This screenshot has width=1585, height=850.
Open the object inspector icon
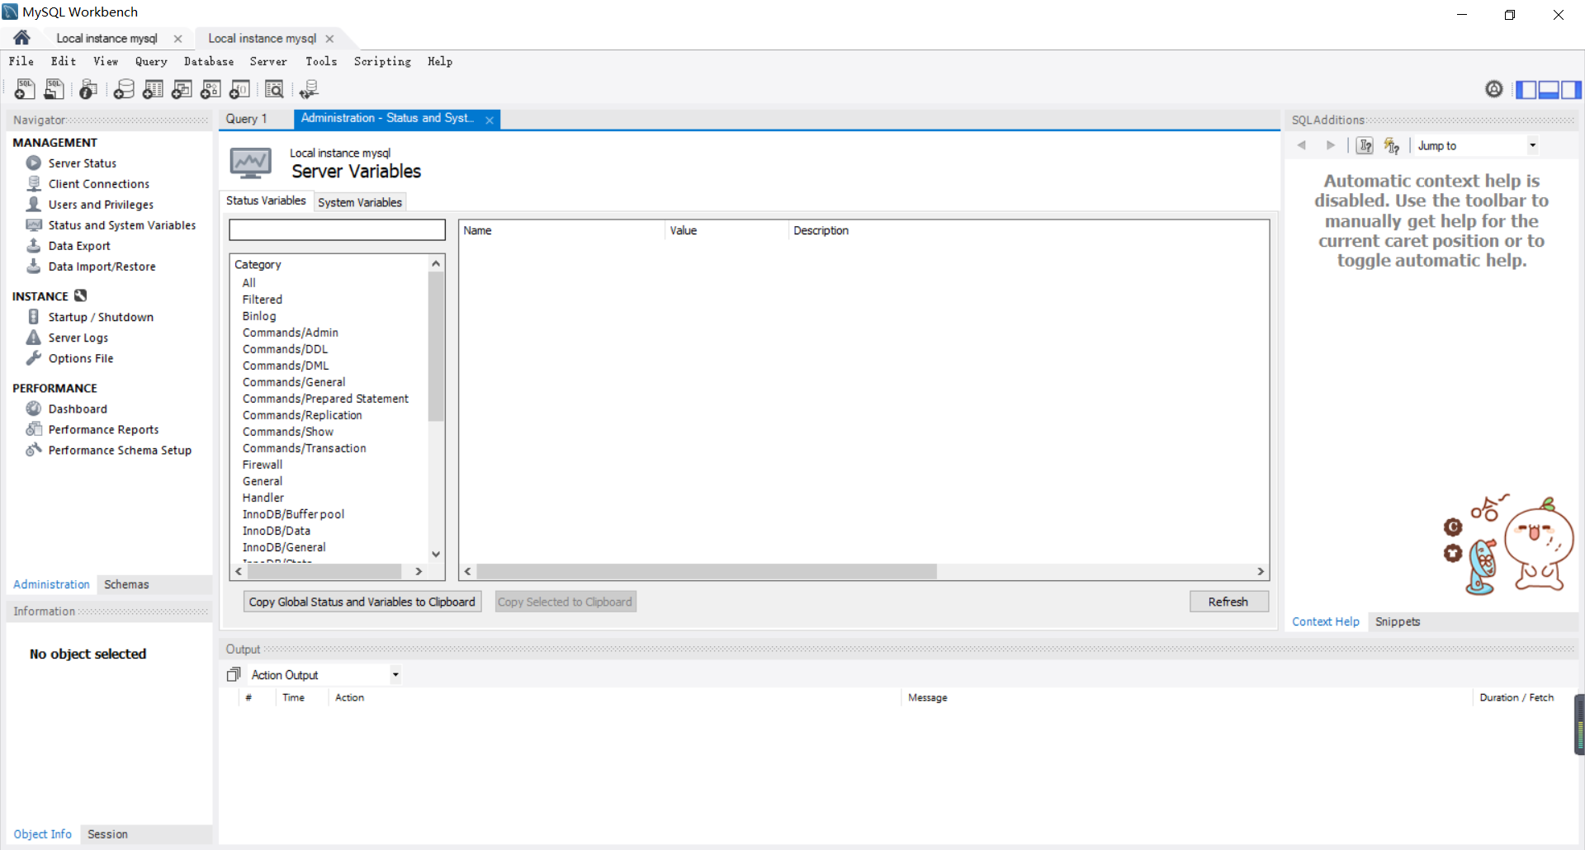point(88,89)
